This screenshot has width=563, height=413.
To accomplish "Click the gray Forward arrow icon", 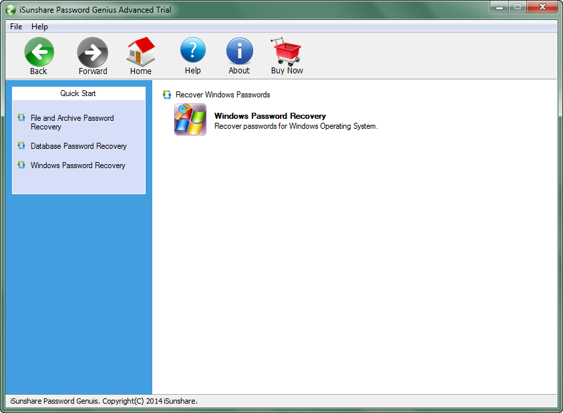I will click(93, 52).
